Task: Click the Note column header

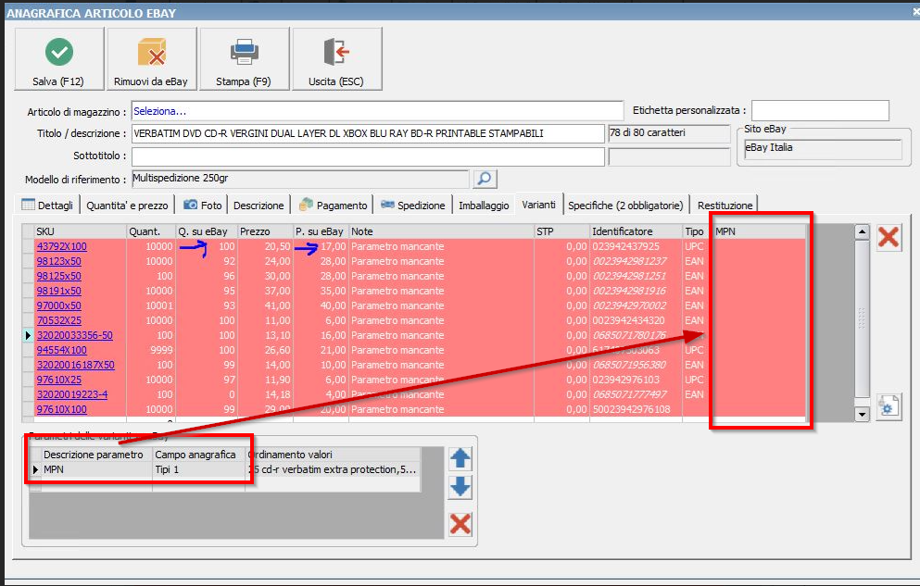Action: (441, 231)
